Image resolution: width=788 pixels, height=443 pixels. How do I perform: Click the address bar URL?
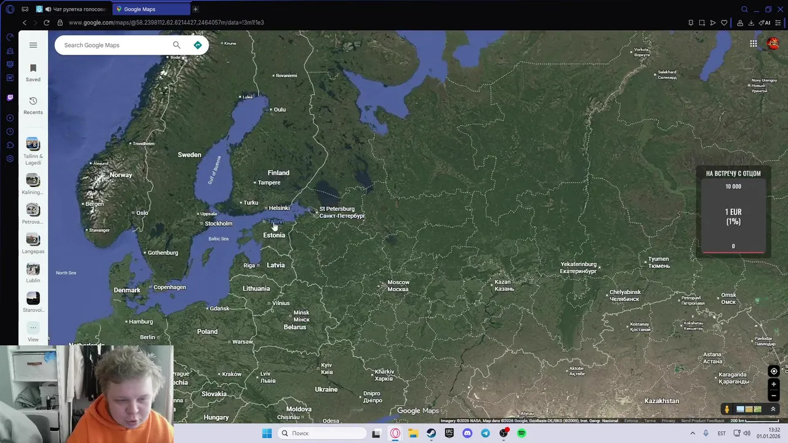166,23
